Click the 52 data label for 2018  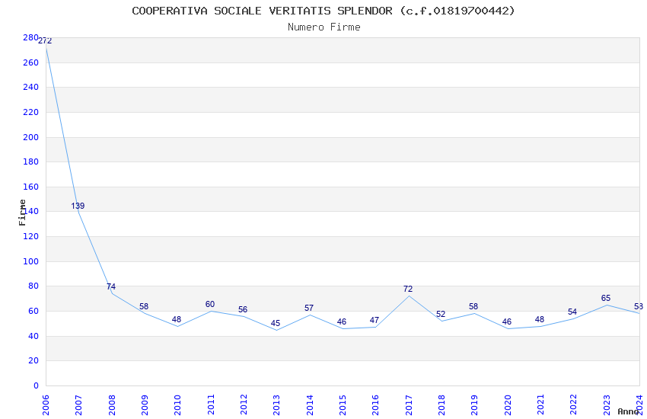coord(441,315)
